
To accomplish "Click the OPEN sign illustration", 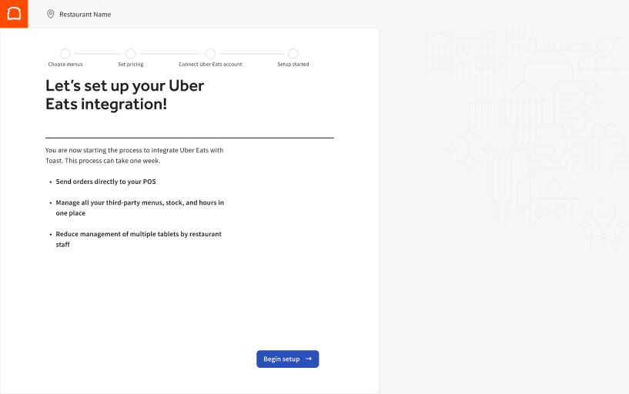I will (x=554, y=211).
